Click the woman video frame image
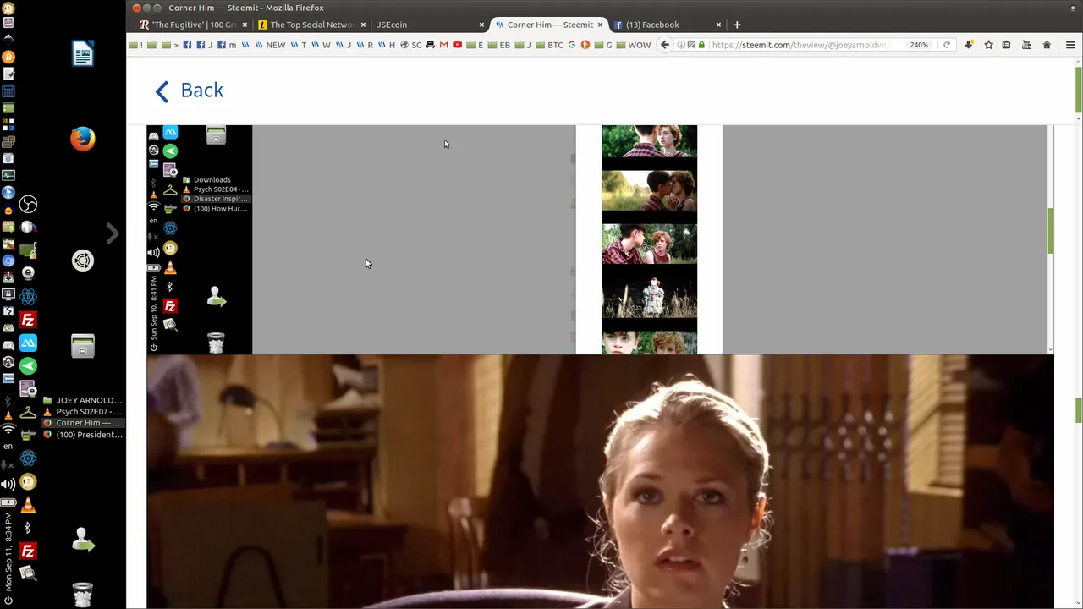This screenshot has width=1083, height=609. click(600, 481)
